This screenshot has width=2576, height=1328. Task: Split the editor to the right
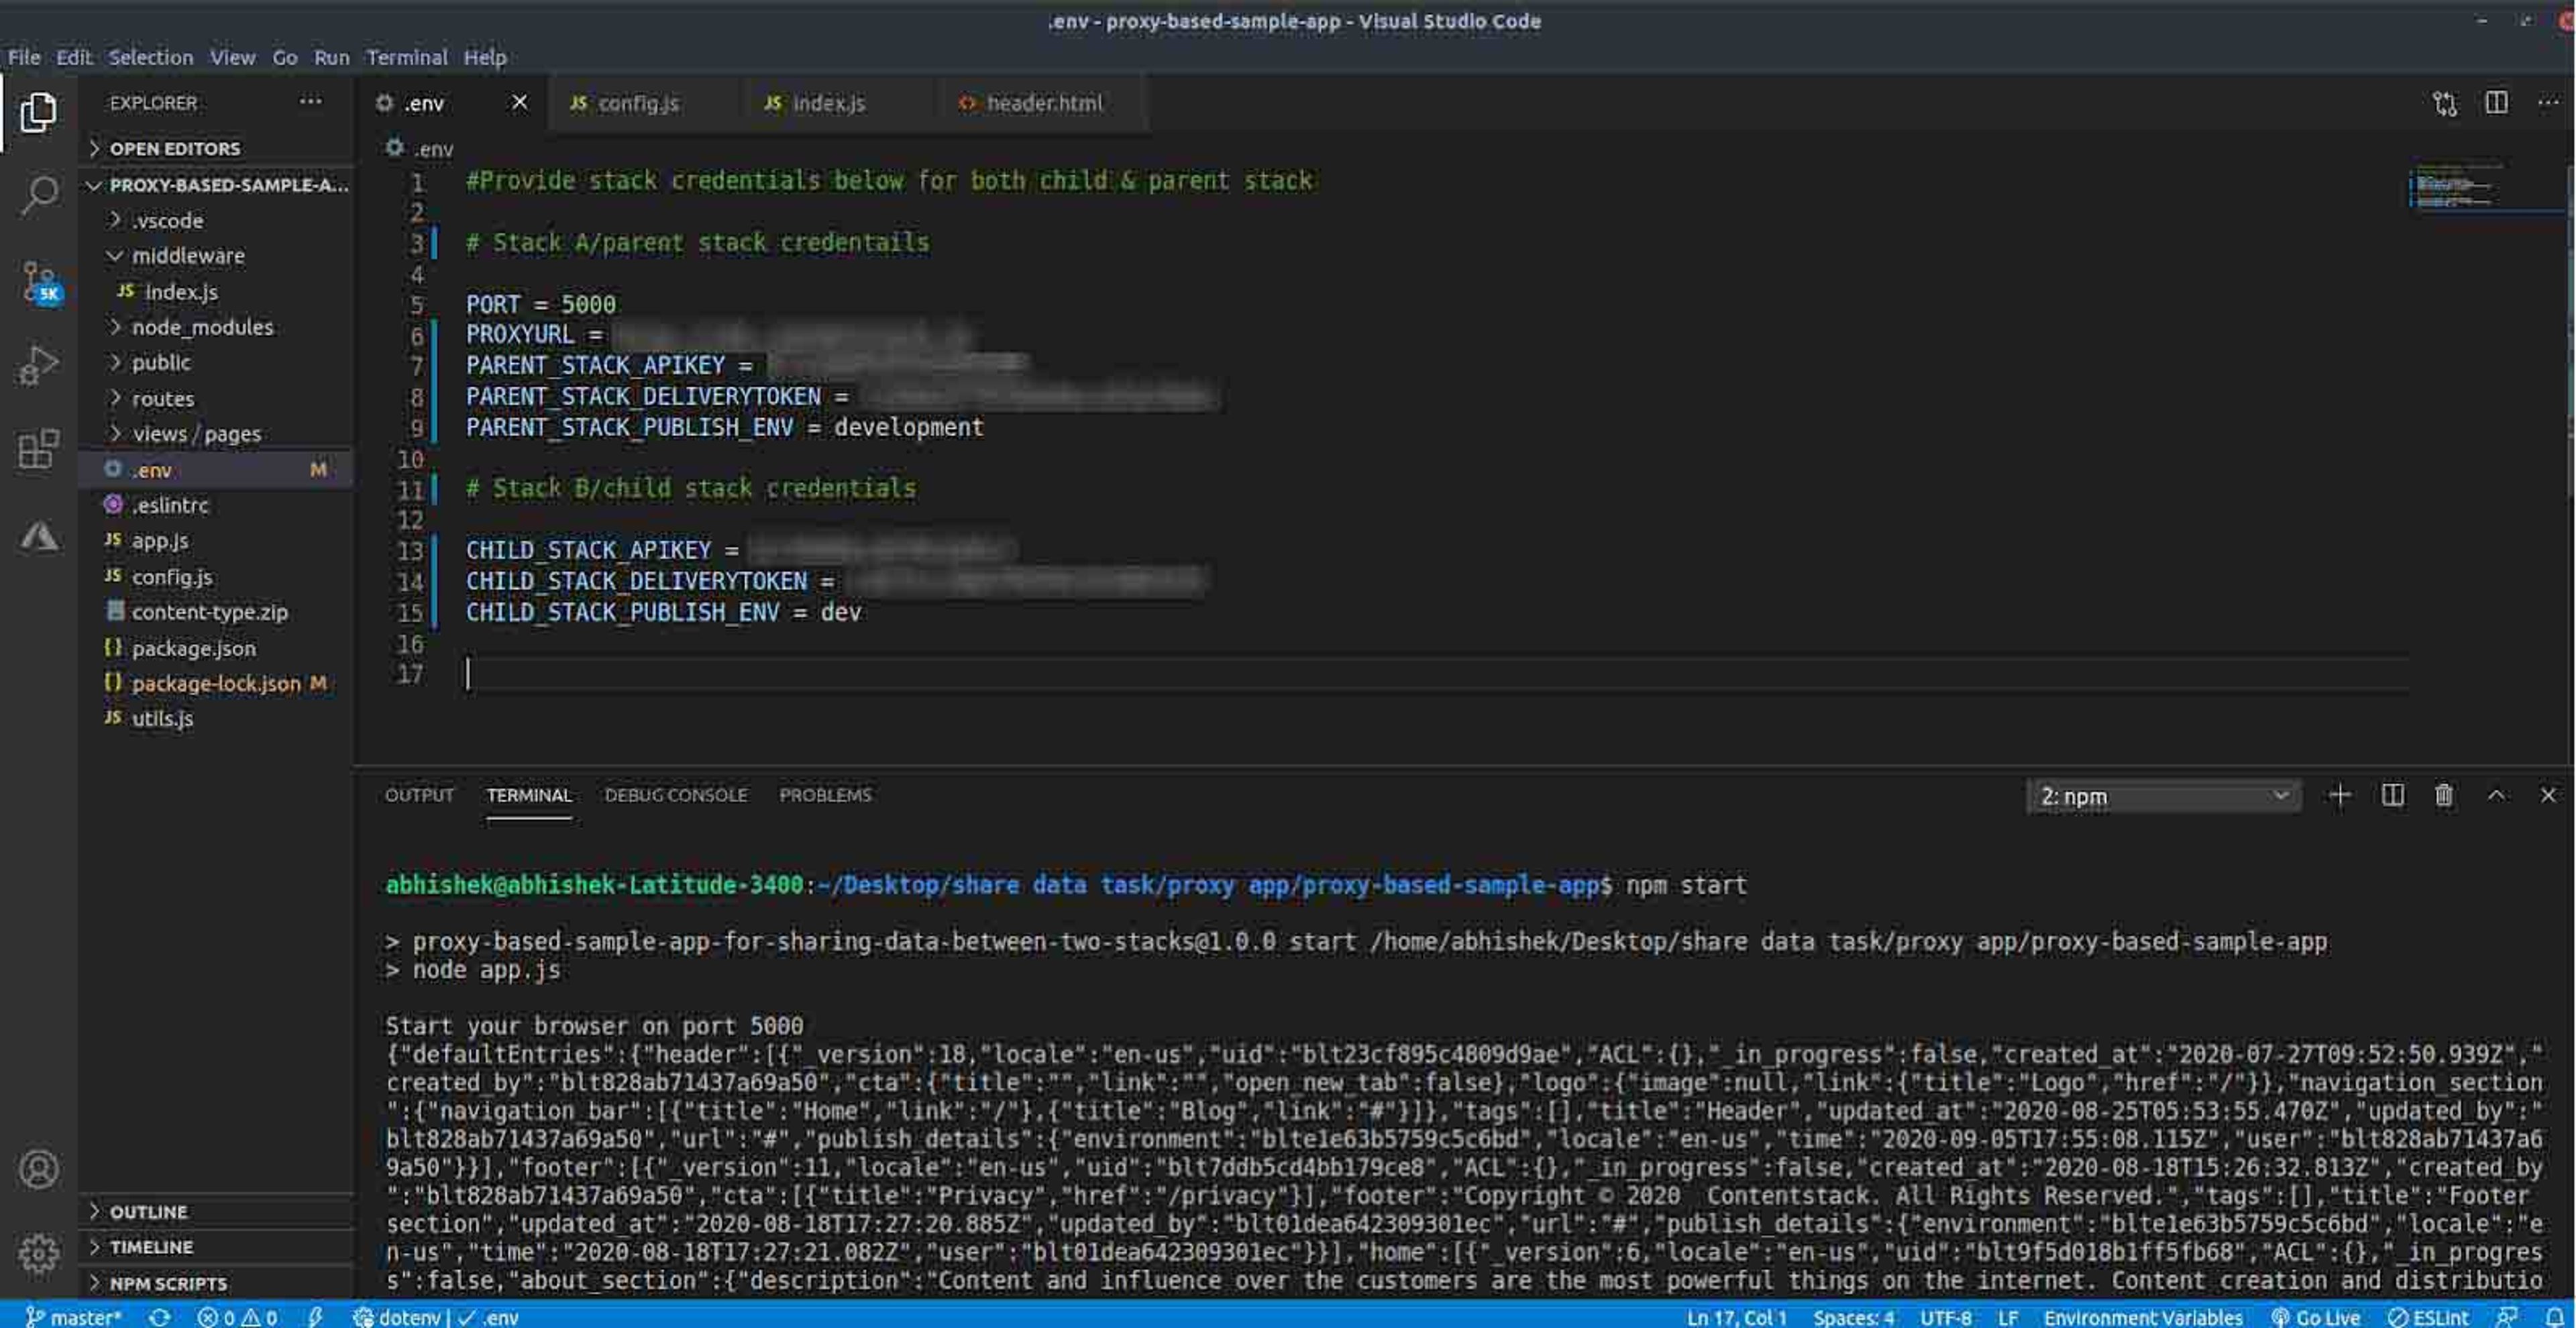(x=2496, y=102)
